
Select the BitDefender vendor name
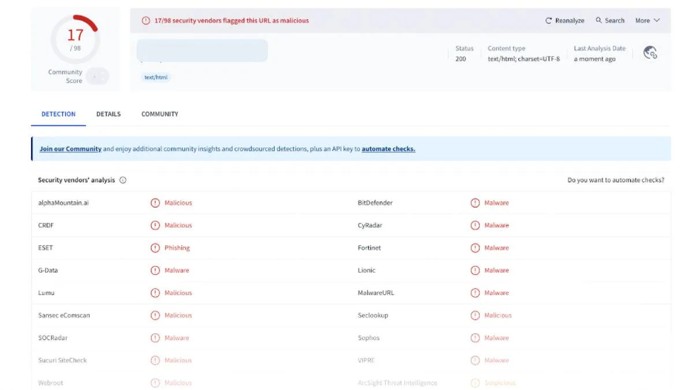tap(375, 203)
